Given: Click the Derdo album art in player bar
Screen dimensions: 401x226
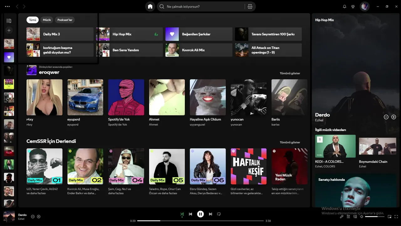Looking at the screenshot, I should click(x=9, y=217).
